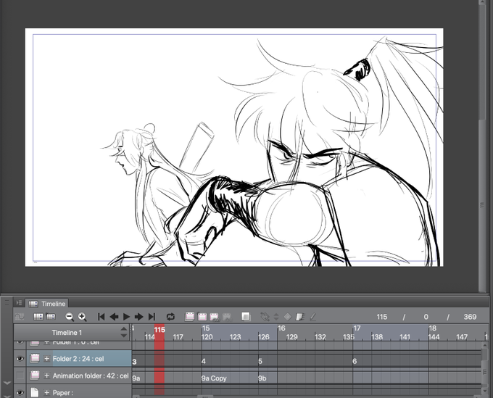The image size is (493, 398).
Task: Expand the Paper layer plus button
Action: (47, 393)
